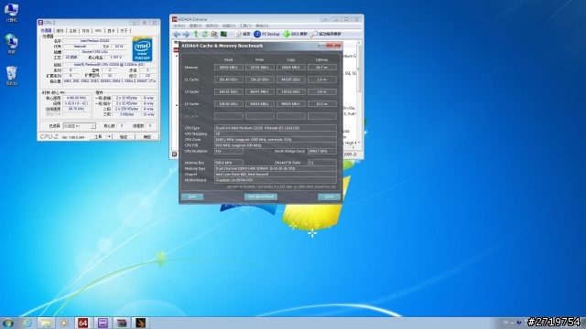586x329 pixels.
Task: Open the Favorites menu in AIDA64 Extreme
Action: (229, 26)
